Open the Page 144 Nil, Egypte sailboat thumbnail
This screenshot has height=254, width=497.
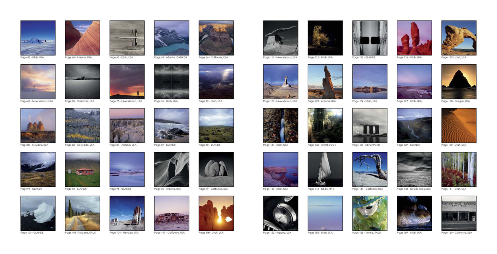325,169
